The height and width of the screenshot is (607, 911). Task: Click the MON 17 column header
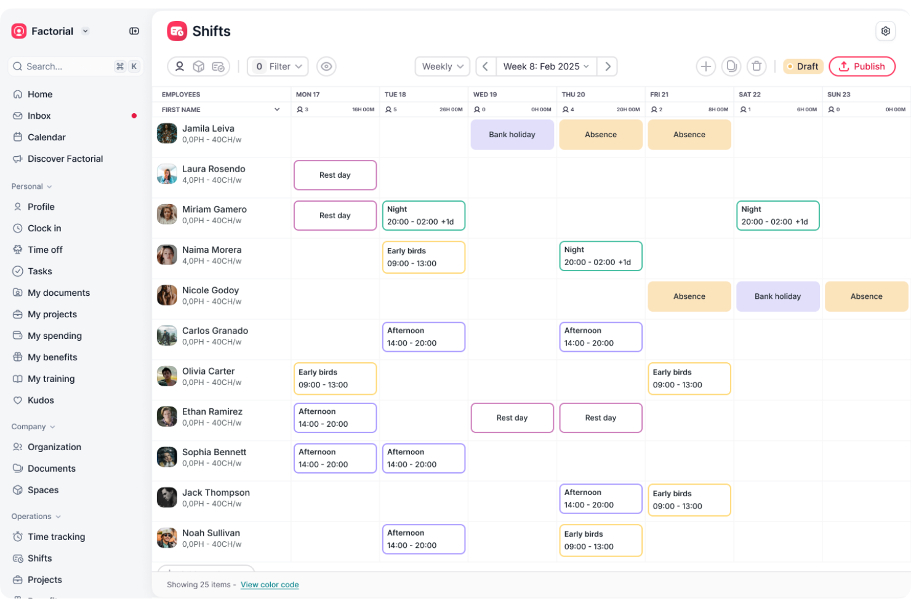[x=308, y=95]
